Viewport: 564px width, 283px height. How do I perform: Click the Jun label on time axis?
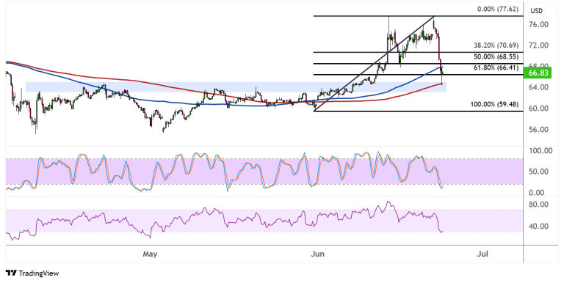[x=317, y=254]
